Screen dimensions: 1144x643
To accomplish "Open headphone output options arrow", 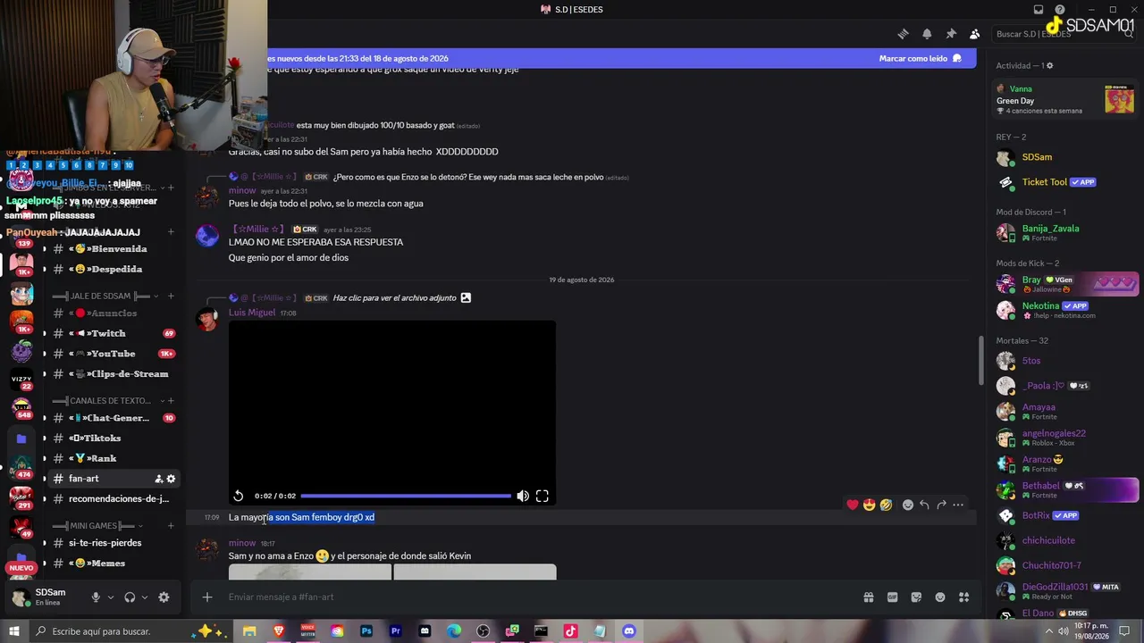I will coord(145,597).
